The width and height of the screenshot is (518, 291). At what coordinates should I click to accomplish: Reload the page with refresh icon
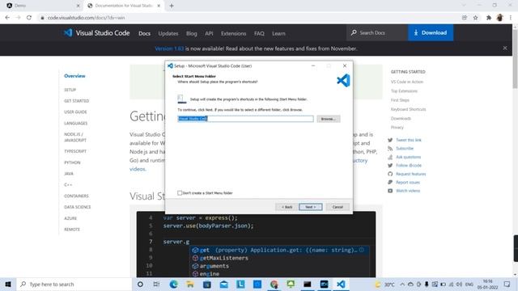tap(29, 18)
